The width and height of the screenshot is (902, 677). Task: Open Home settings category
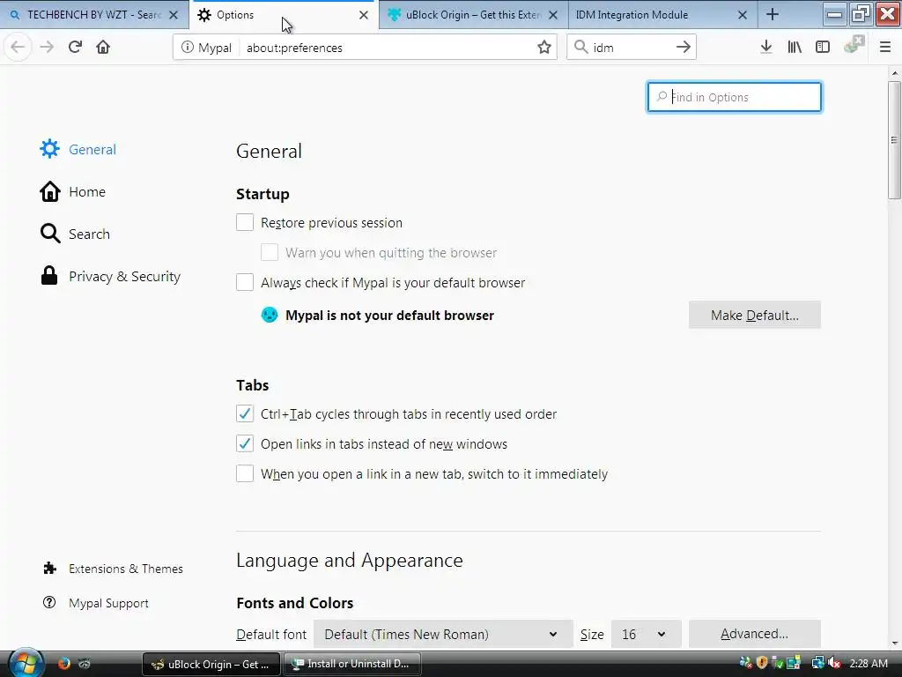pos(72,191)
